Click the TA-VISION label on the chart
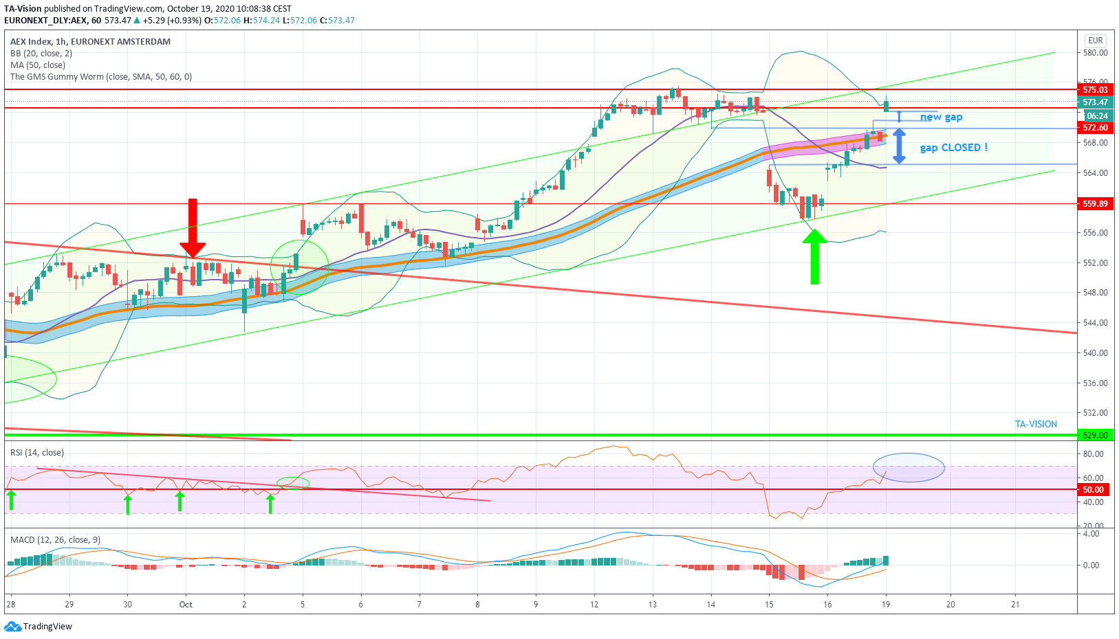 [1036, 424]
